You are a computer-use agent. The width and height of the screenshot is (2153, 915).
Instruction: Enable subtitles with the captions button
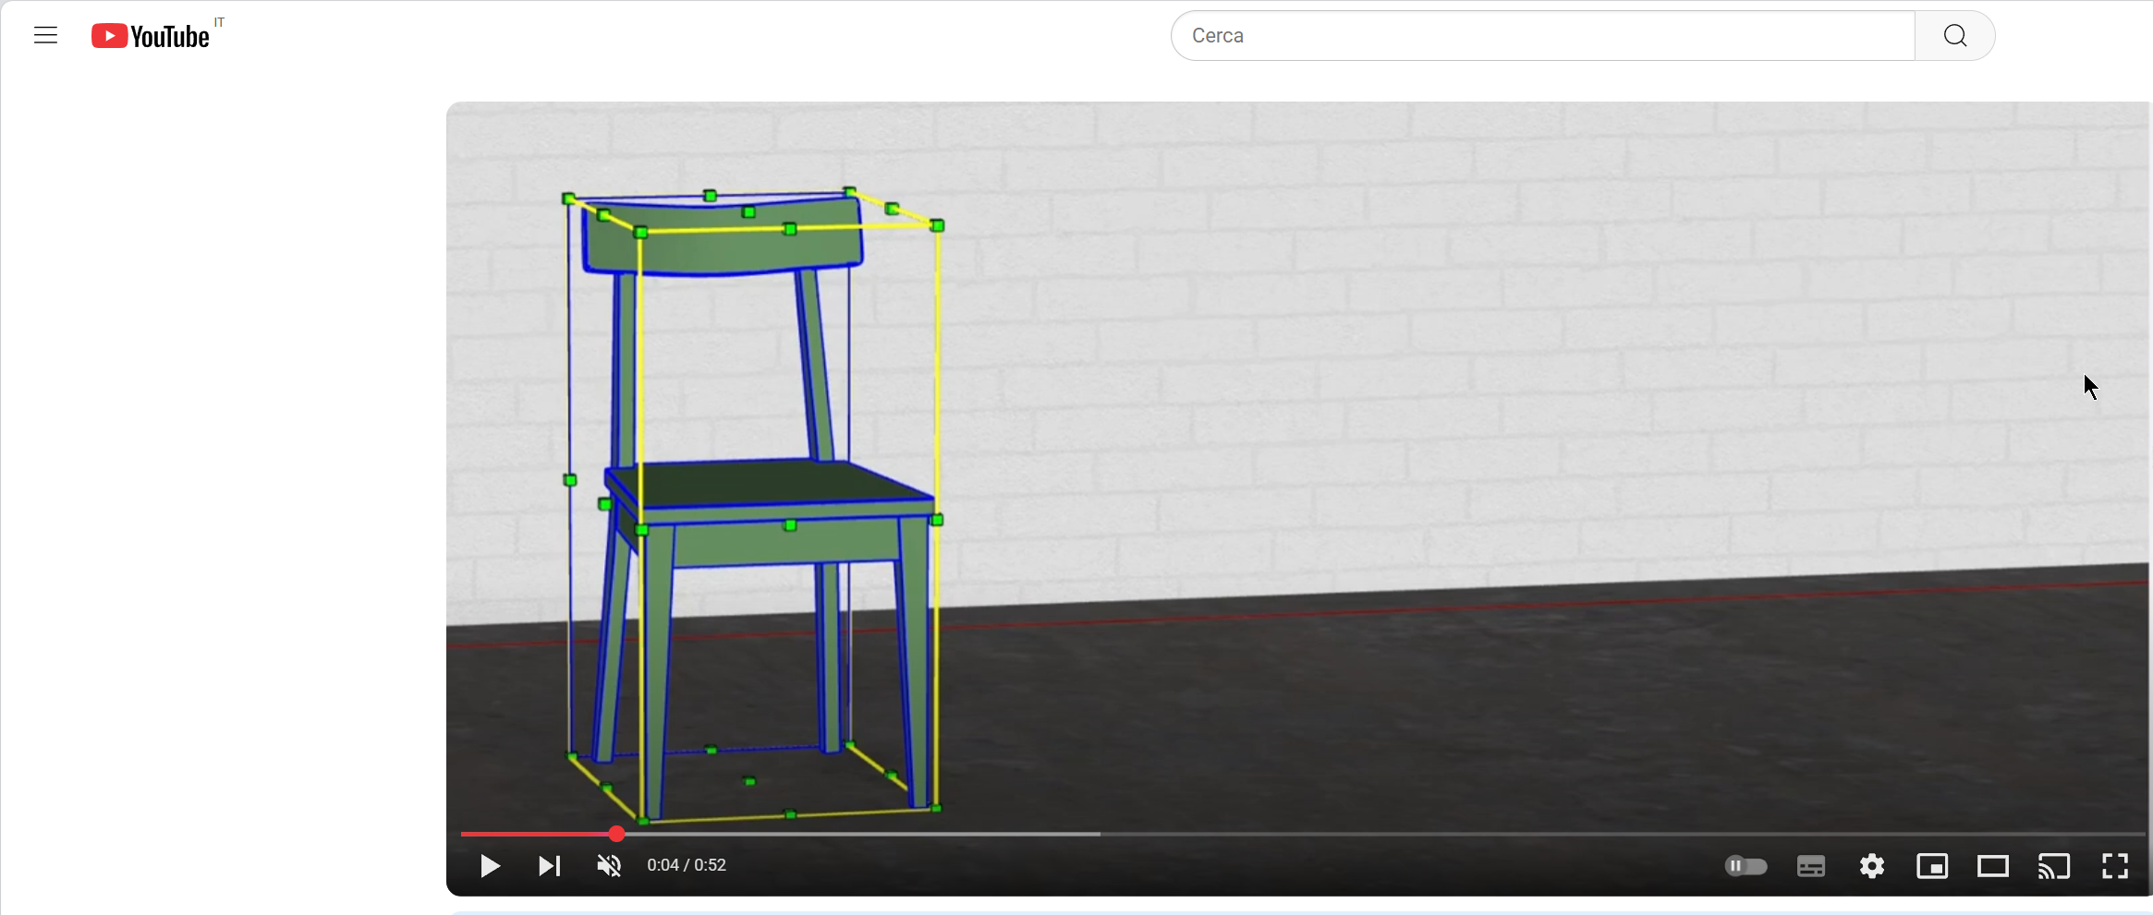pyautogui.click(x=1810, y=866)
